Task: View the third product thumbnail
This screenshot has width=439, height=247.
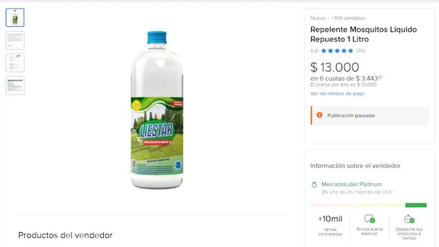Action: click(x=15, y=63)
